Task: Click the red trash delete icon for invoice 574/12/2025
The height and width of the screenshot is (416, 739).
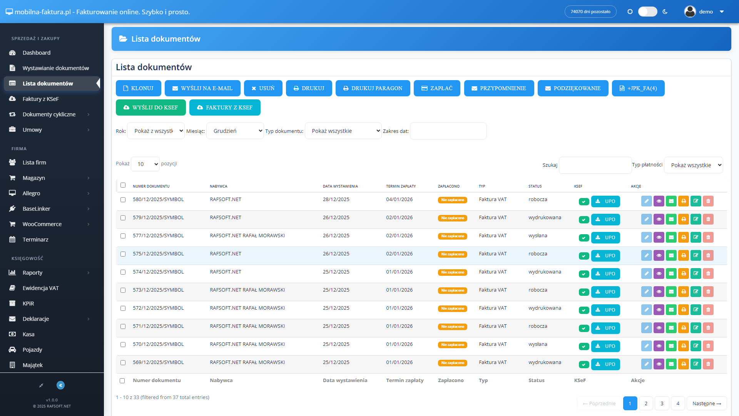Action: (708, 273)
